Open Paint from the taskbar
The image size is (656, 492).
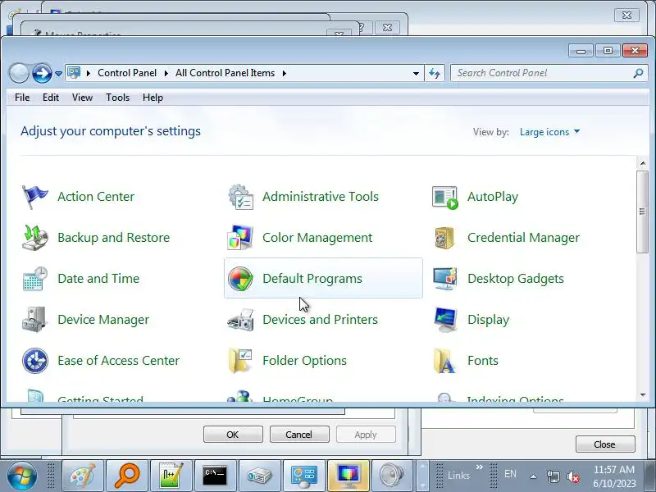pos(83,476)
